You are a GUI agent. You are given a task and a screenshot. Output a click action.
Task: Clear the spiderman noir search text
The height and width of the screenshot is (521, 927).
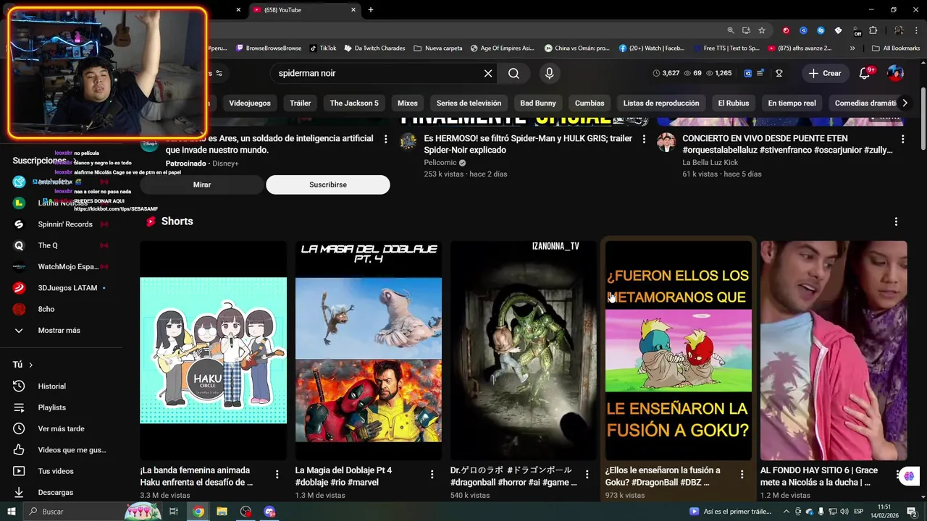[488, 73]
